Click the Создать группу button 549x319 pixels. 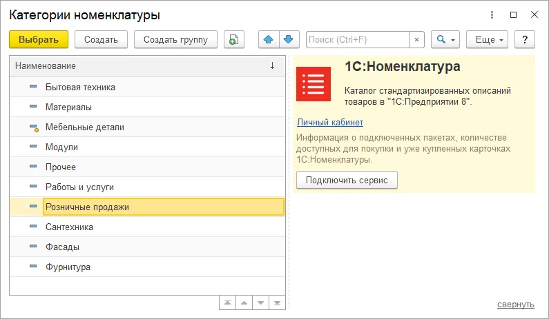(176, 39)
